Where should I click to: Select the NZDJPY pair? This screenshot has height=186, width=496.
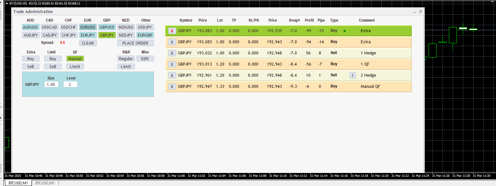(x=126, y=35)
